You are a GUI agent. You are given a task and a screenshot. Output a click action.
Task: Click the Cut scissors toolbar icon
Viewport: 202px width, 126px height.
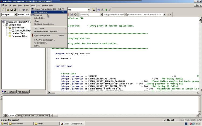[20, 10]
